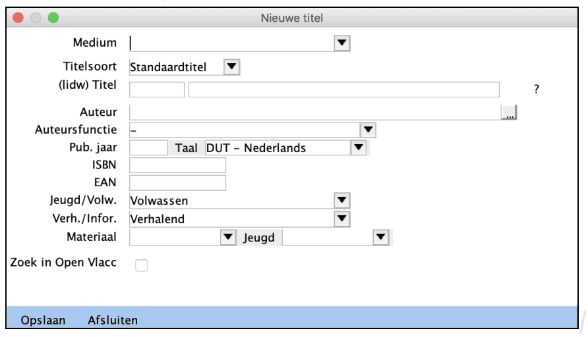
Task: Open the Materiaal dropdown arrow
Action: click(x=227, y=238)
